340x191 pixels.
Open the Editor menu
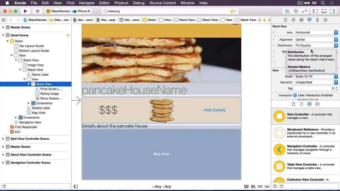(104, 3)
